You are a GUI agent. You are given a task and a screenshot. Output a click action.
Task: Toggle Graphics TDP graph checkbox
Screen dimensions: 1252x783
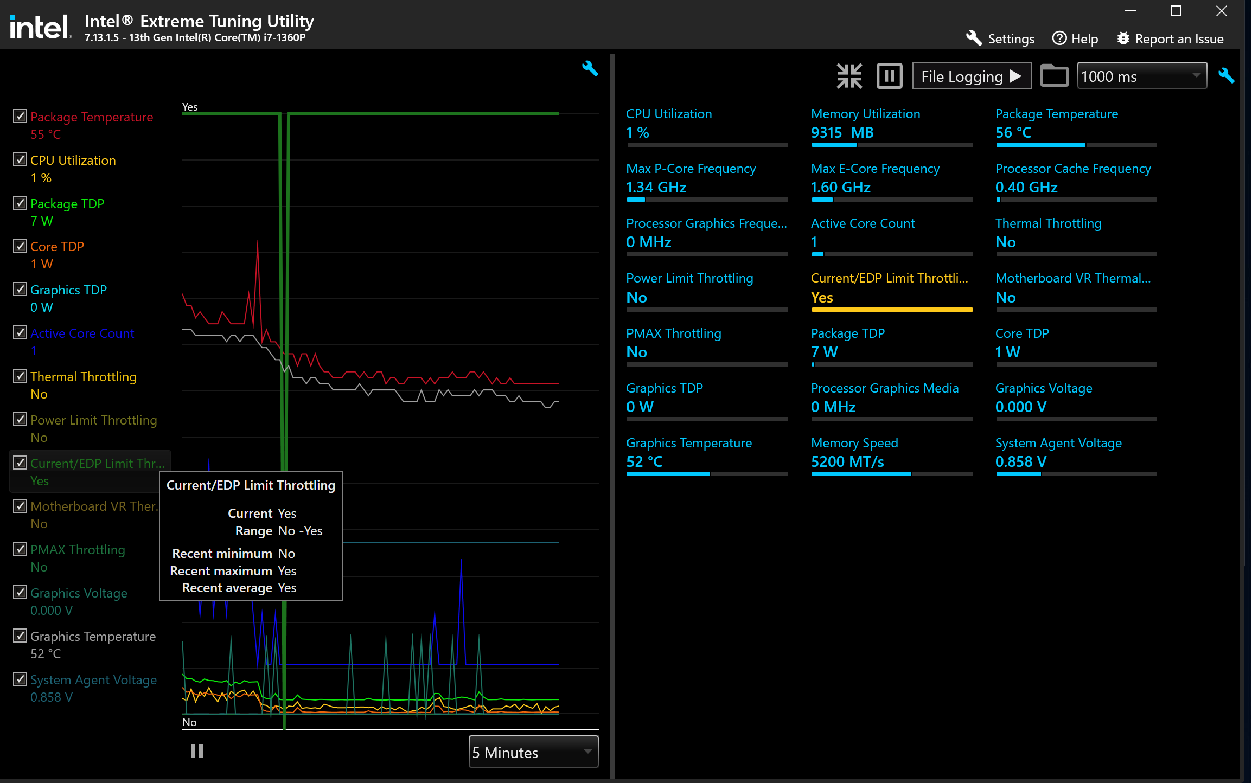[x=20, y=289]
